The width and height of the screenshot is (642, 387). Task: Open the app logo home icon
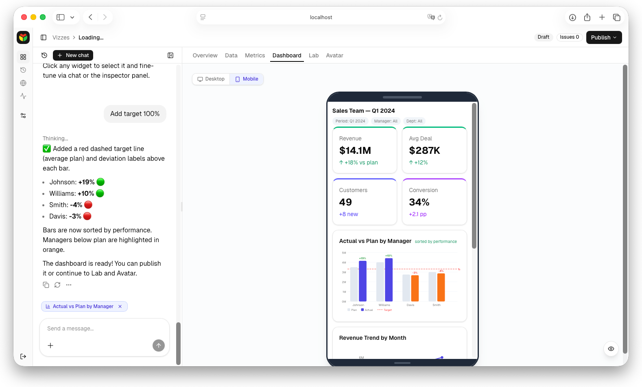click(x=23, y=37)
